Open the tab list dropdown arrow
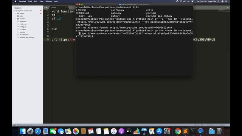 (x=228, y=8)
